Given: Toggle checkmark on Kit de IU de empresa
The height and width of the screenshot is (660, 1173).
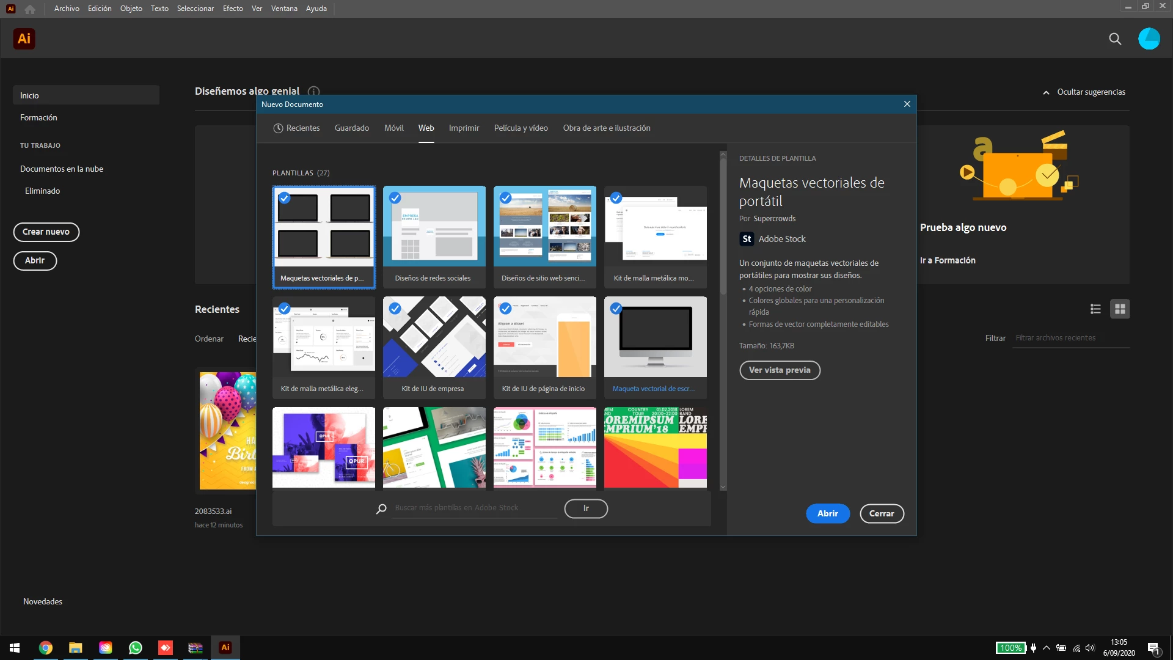Looking at the screenshot, I should [395, 309].
